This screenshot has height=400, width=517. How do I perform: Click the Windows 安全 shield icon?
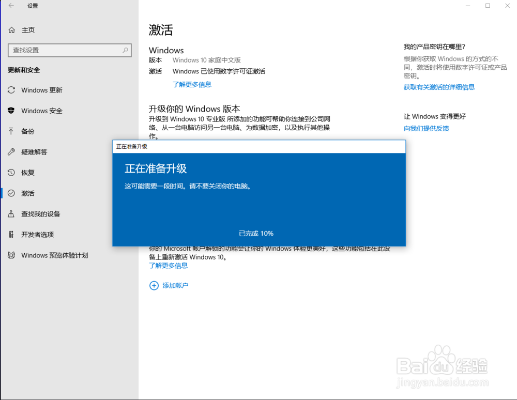click(x=11, y=111)
